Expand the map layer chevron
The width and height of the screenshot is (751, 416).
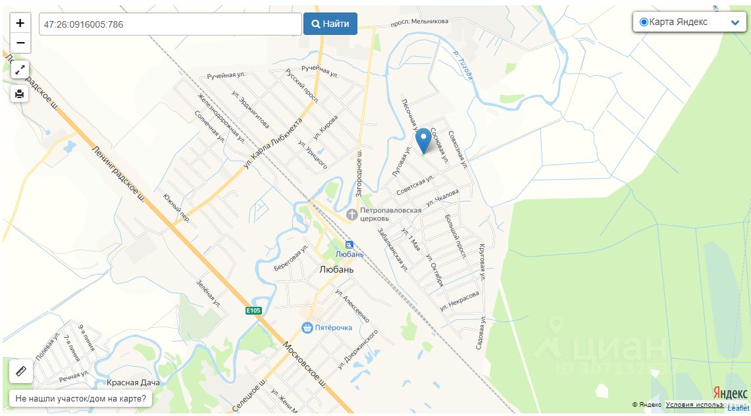[x=735, y=22]
